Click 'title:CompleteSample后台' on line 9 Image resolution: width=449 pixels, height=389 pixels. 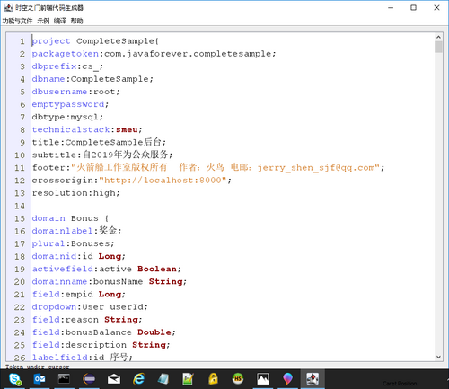coord(97,142)
